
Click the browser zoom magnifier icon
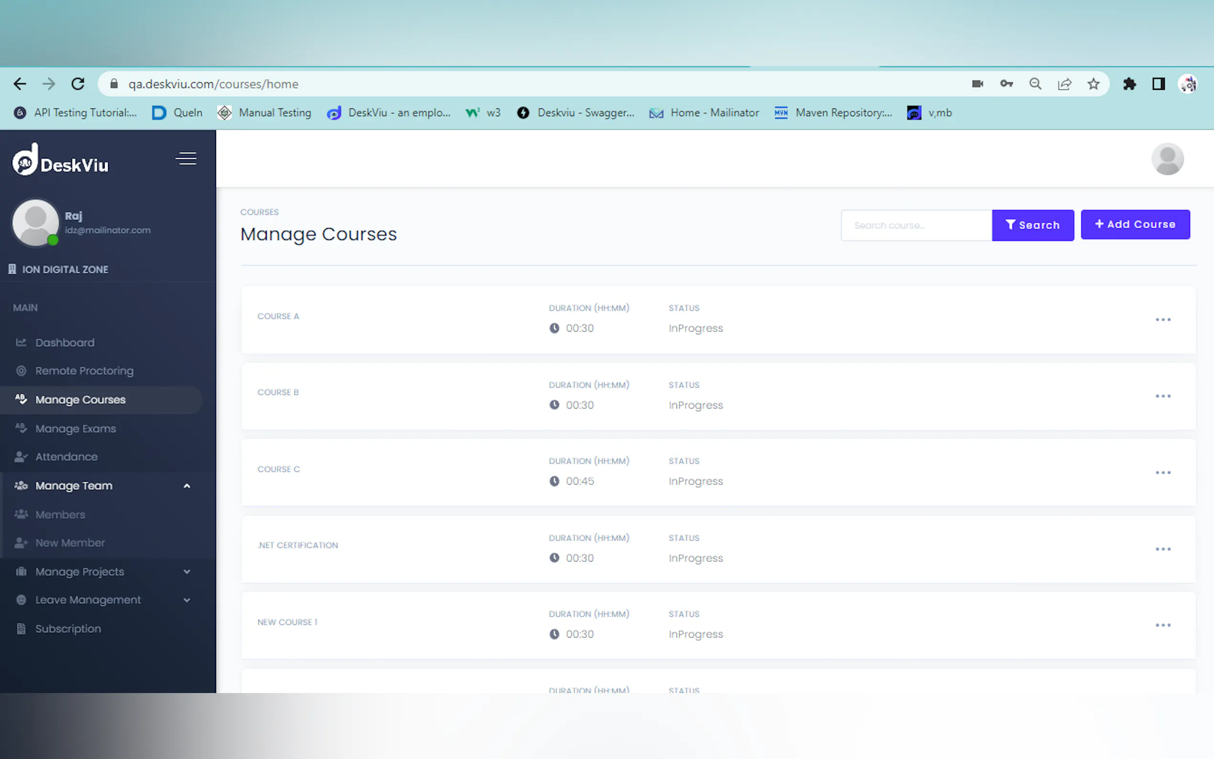1035,84
